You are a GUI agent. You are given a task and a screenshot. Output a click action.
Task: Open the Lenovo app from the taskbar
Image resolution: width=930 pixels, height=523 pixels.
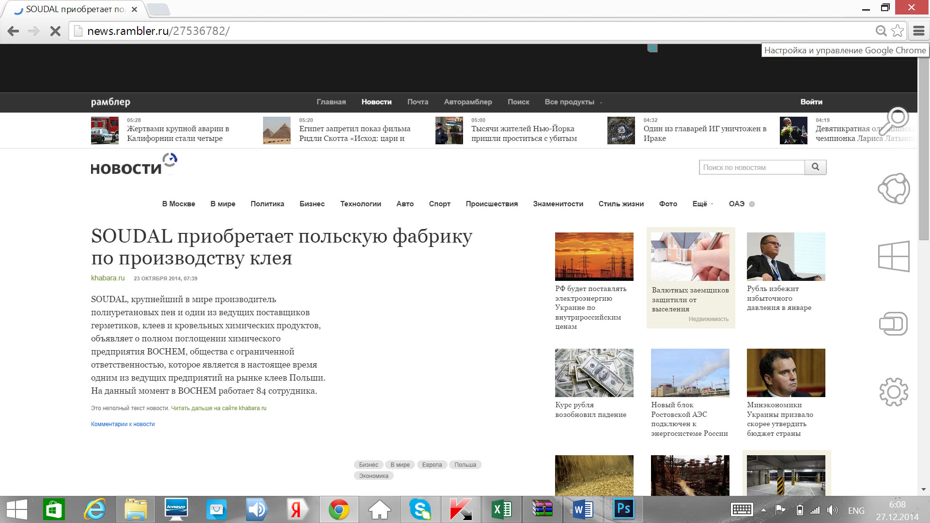176,509
